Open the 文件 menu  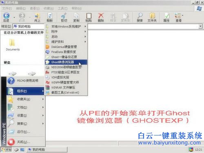pyautogui.click(x=7, y=9)
